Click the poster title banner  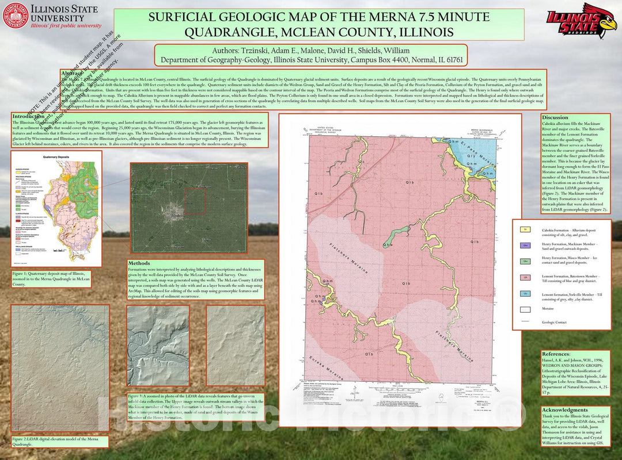(318, 24)
